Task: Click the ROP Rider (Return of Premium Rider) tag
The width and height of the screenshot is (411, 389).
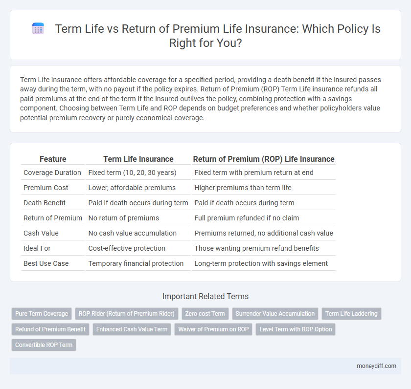Action: [x=126, y=314]
